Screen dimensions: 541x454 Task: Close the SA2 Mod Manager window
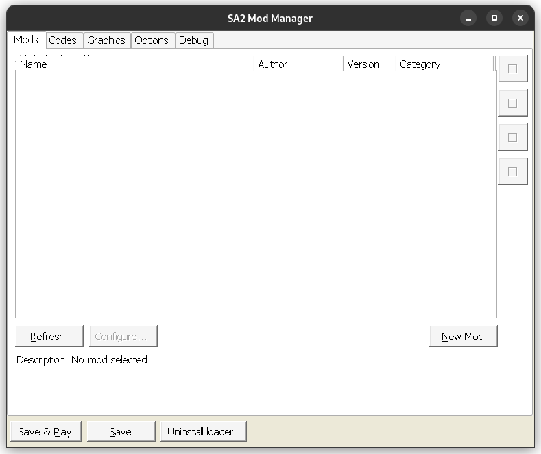pyautogui.click(x=520, y=18)
